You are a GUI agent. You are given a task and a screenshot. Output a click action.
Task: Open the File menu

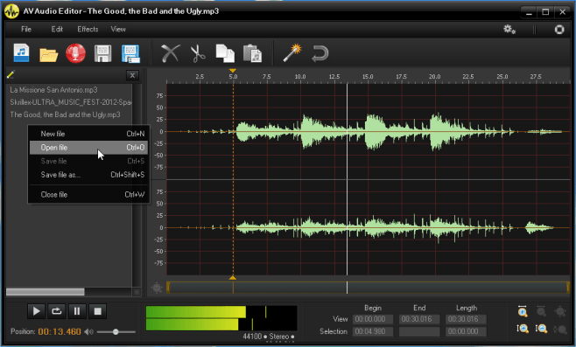(x=26, y=30)
